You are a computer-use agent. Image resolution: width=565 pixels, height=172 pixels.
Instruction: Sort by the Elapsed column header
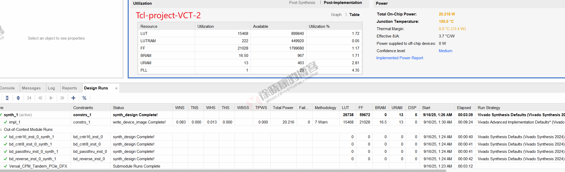(464, 108)
